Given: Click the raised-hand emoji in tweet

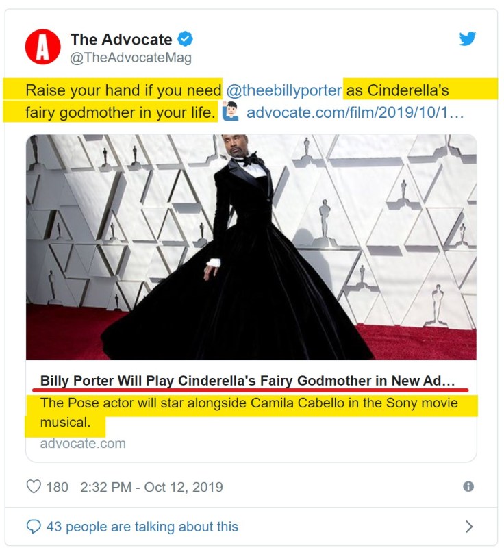Looking at the screenshot, I should pos(231,111).
